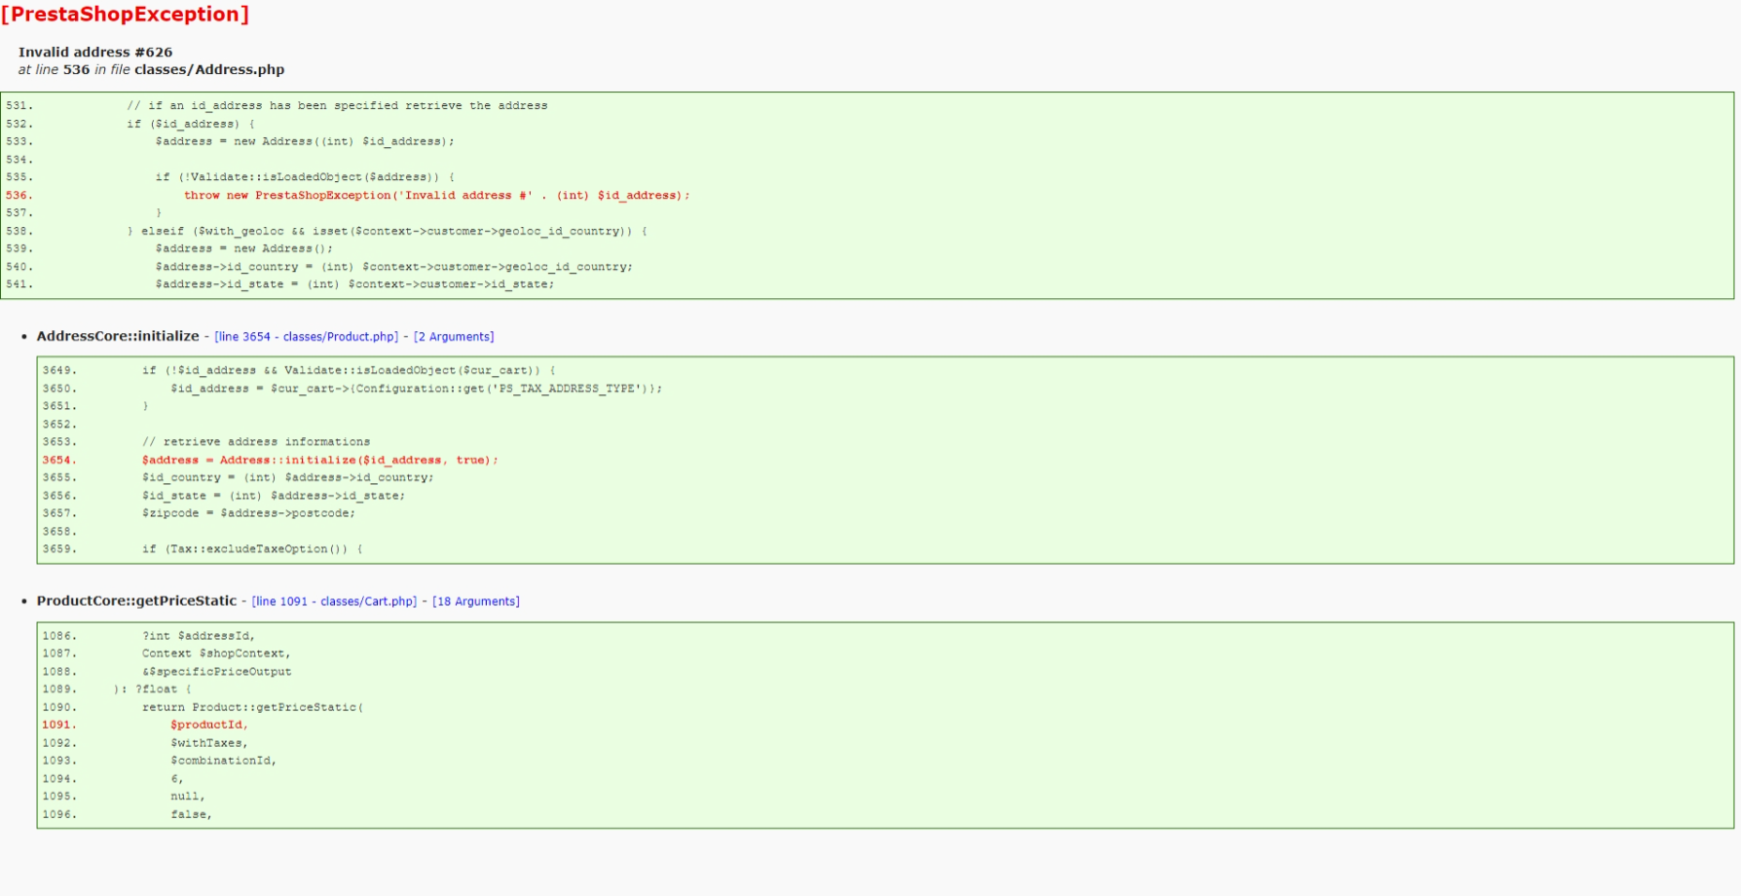Click the 'false,' argument on line 1096
Screen dimensions: 1741x896
192,815
